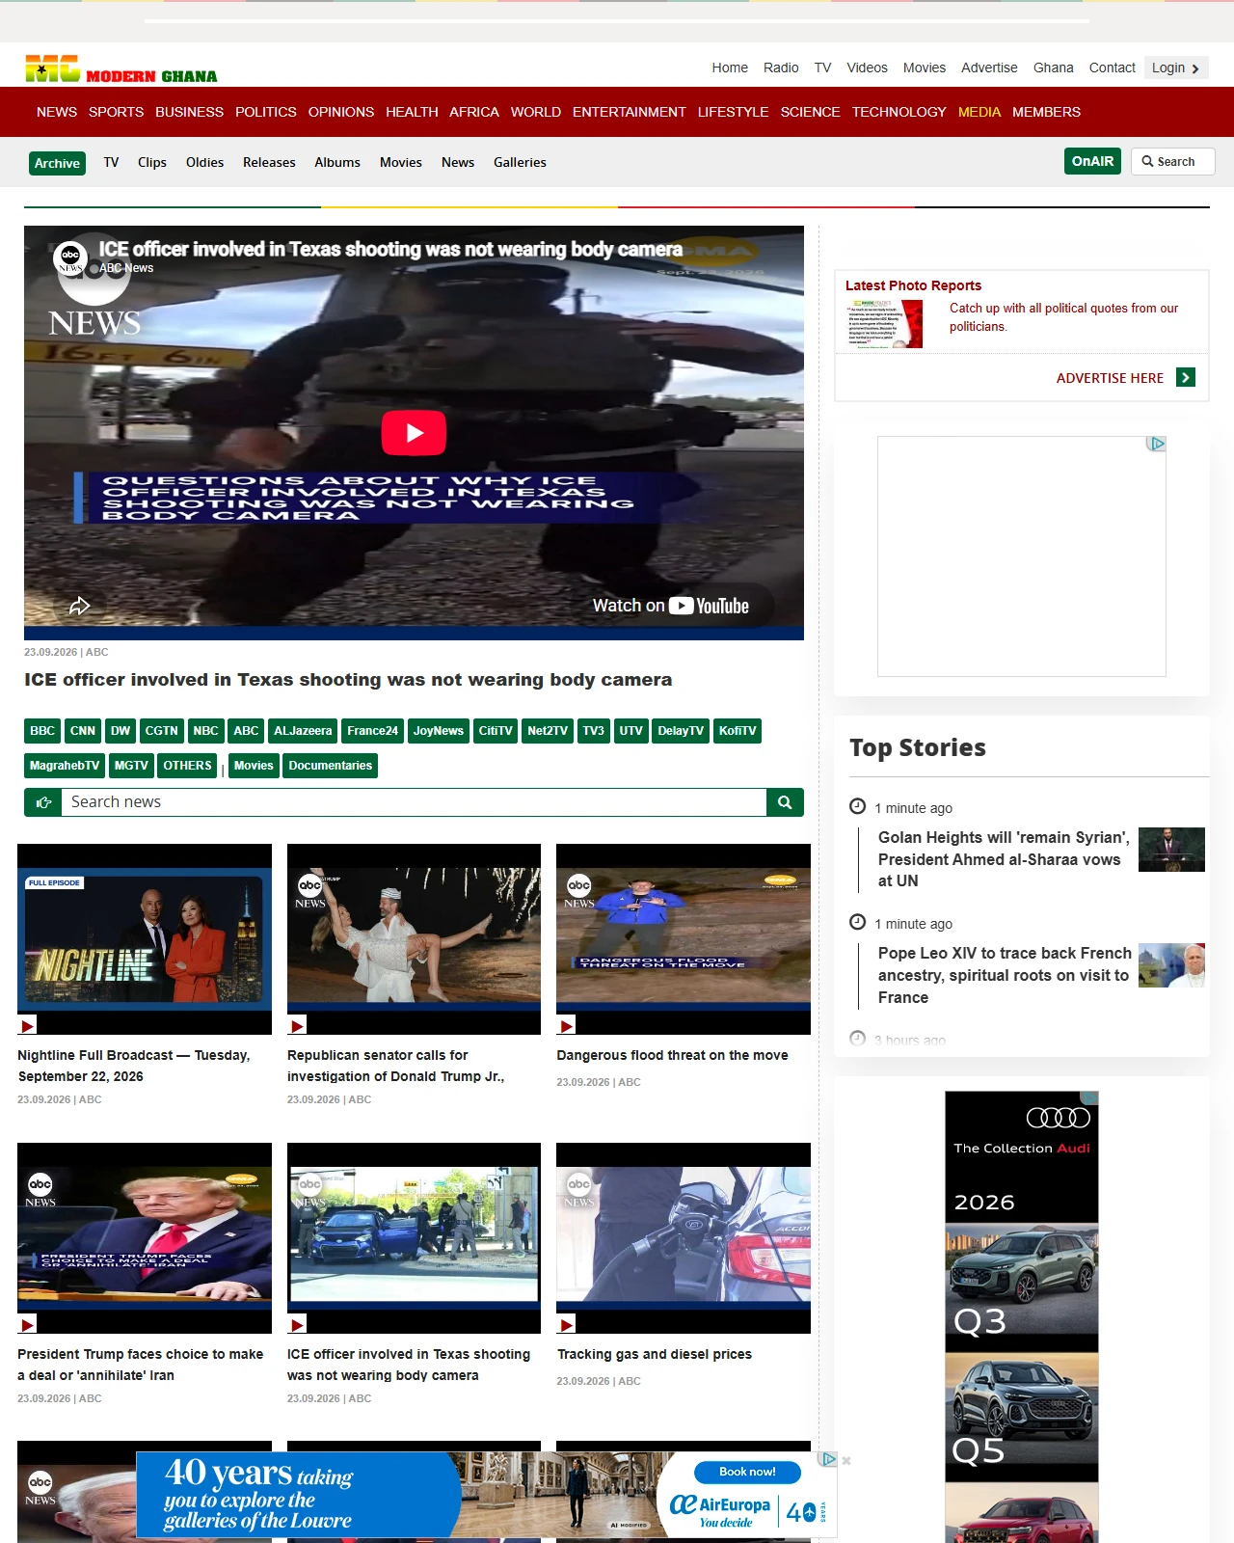Go to Galleries section
Screen dimensions: 1234x1543
[520, 162]
